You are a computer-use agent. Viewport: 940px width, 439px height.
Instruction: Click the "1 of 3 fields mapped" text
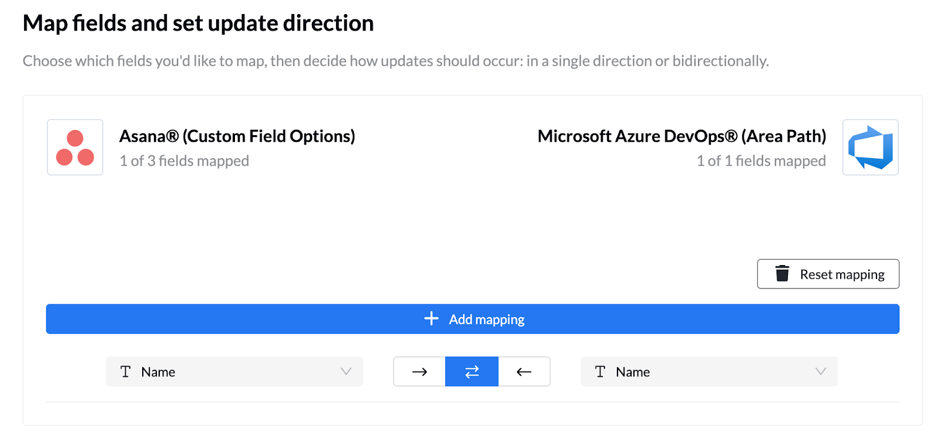pyautogui.click(x=184, y=161)
